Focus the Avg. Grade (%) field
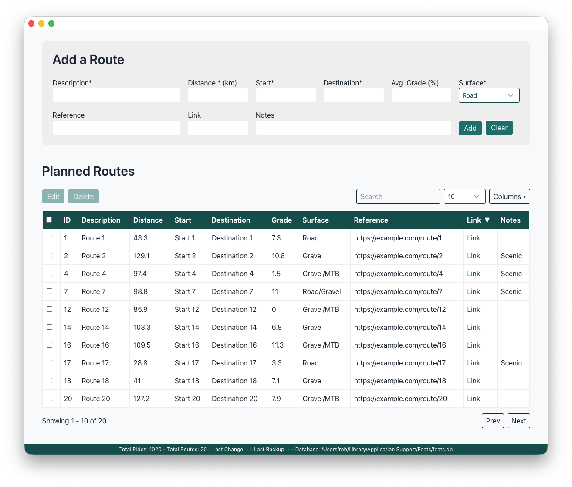This screenshot has height=487, width=572. [x=421, y=95]
